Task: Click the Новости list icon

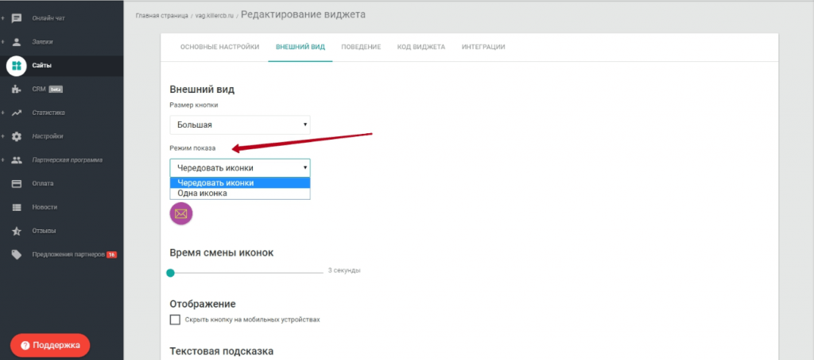Action: coord(17,207)
